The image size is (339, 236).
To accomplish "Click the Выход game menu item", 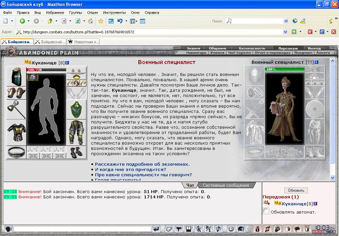I will [314, 48].
